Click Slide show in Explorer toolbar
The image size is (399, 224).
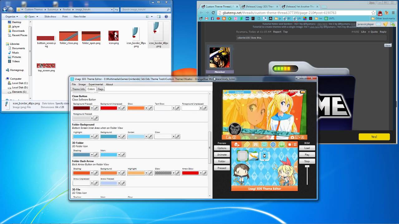[50, 16]
